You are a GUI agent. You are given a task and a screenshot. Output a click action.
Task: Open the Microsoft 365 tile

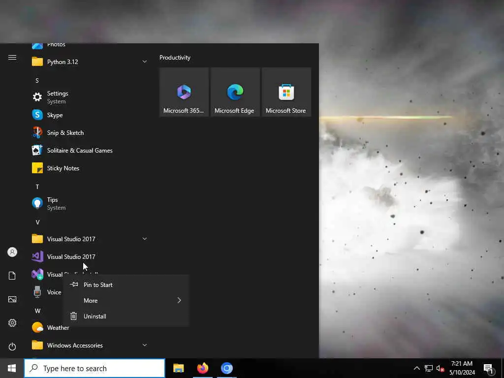(x=184, y=92)
